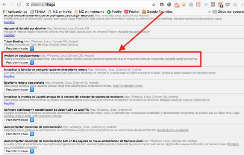The width and height of the screenshot is (244, 155).
Task: Open MZ en meneame bookmark
Action: 89,12
